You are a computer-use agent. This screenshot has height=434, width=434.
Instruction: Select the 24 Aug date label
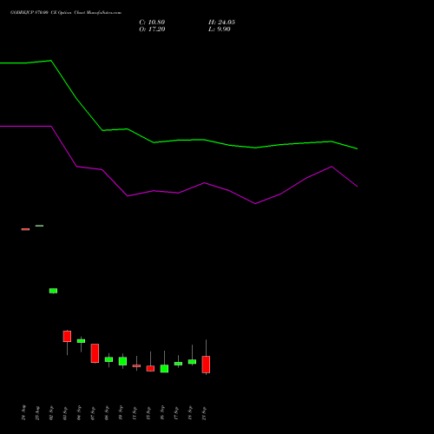[23, 413]
